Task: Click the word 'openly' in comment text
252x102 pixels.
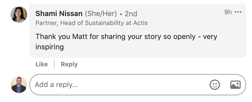Action: (x=184, y=37)
